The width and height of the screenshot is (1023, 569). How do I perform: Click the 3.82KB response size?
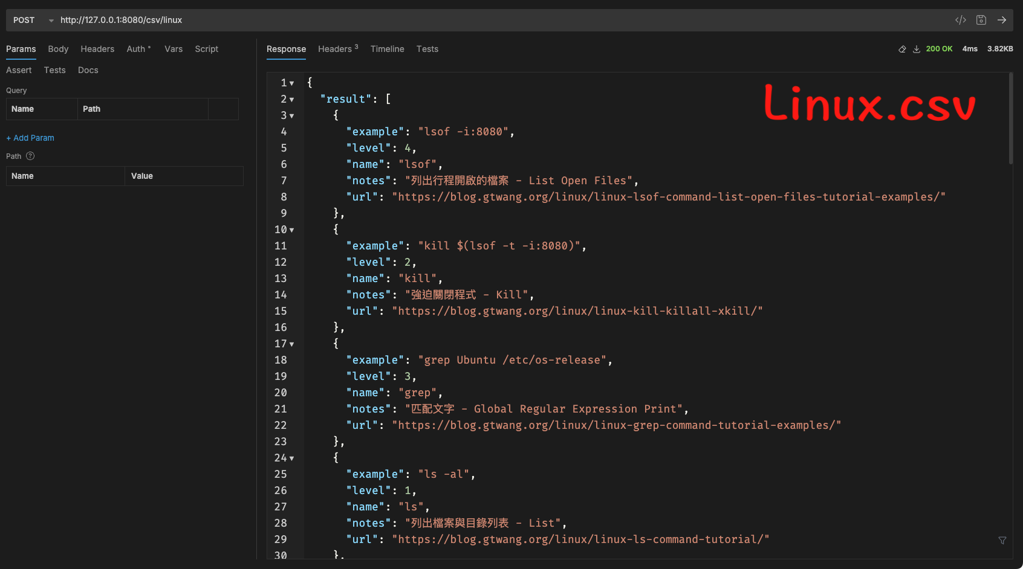tap(1000, 49)
